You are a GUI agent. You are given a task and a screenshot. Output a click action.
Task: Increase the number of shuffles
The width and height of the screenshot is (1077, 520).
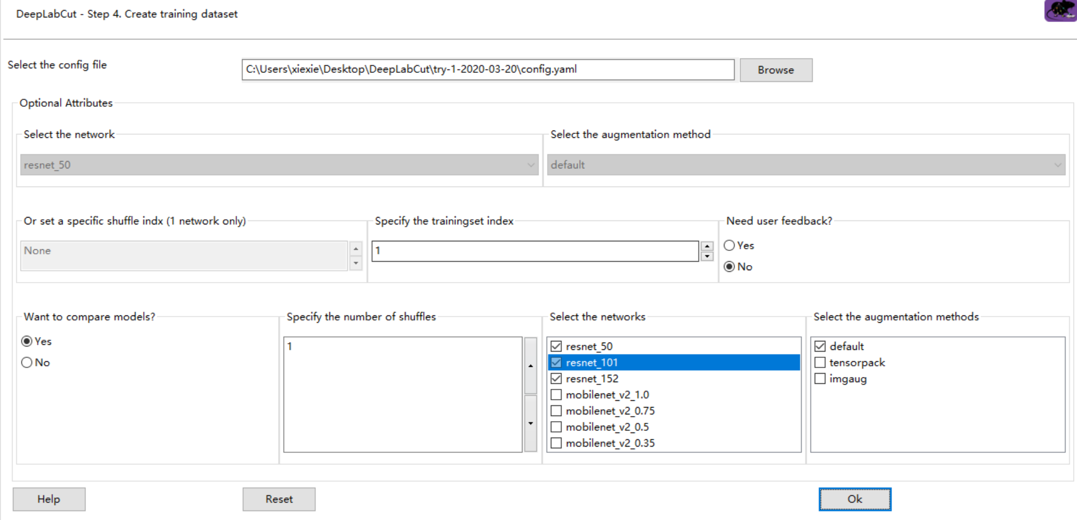point(531,366)
